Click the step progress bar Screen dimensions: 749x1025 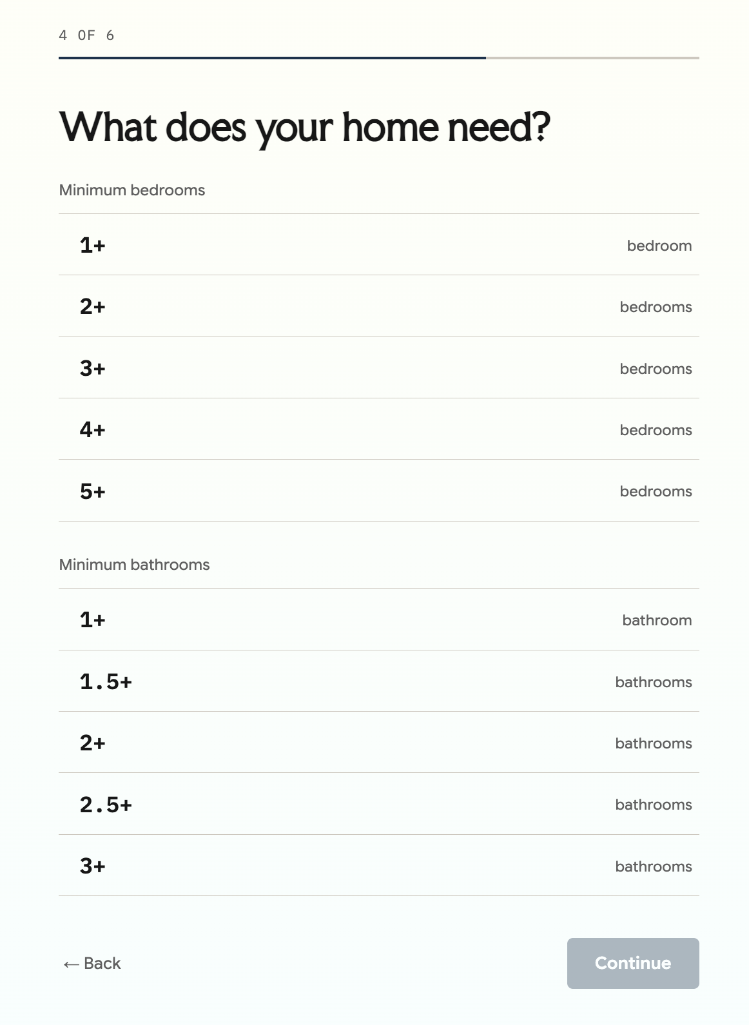[x=379, y=58]
